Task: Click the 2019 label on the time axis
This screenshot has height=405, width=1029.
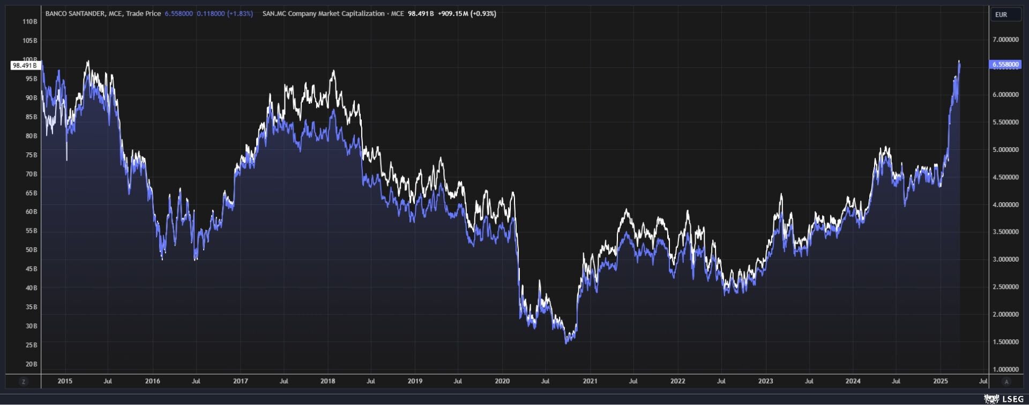Action: coord(415,381)
